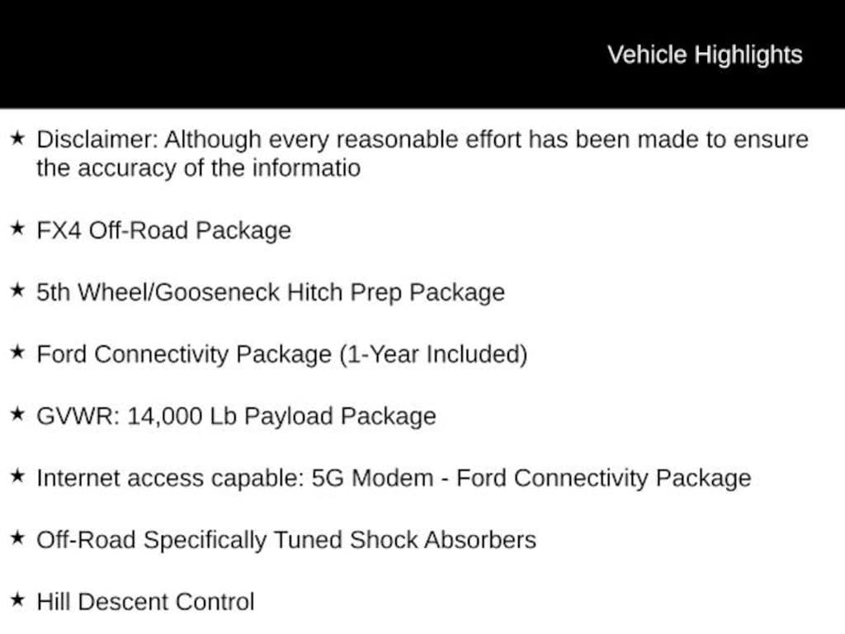Click the truncated 'accuracy of the informatio' line
Screen dimensions: 845x634
(198, 168)
